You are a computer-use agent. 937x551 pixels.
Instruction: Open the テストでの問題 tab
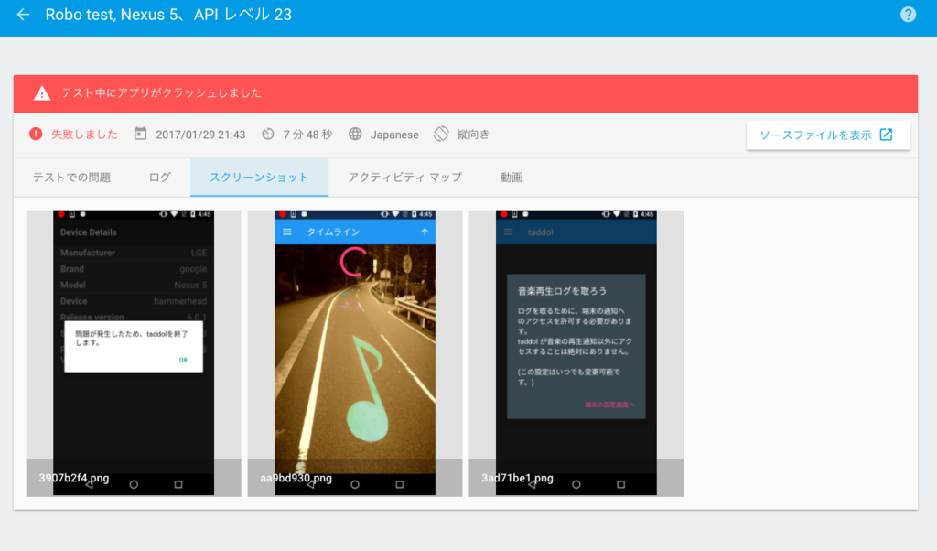pyautogui.click(x=71, y=178)
